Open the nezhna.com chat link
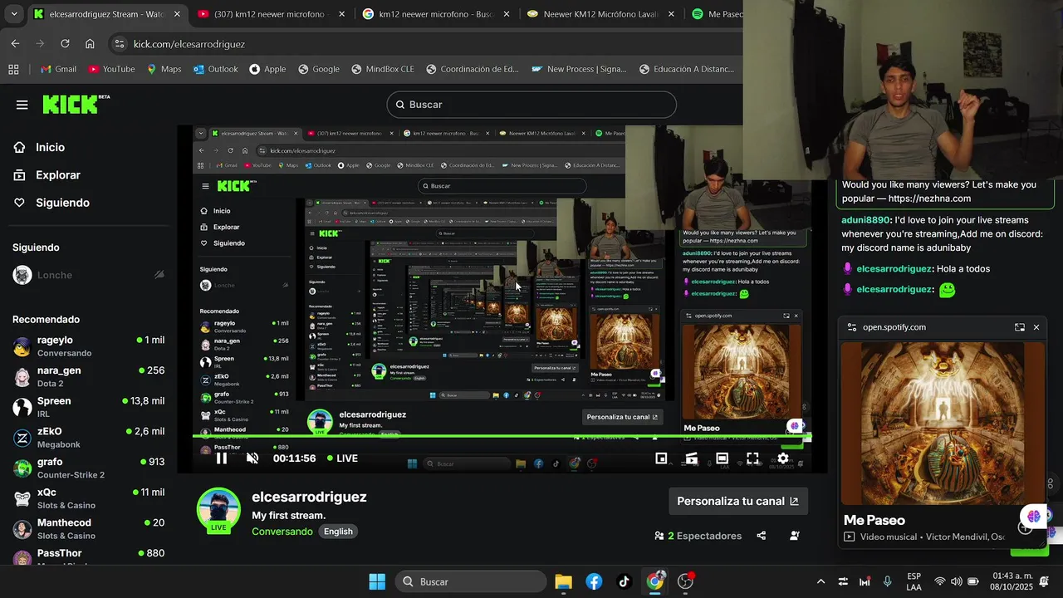Screen dimensions: 1063x598 click(x=929, y=199)
